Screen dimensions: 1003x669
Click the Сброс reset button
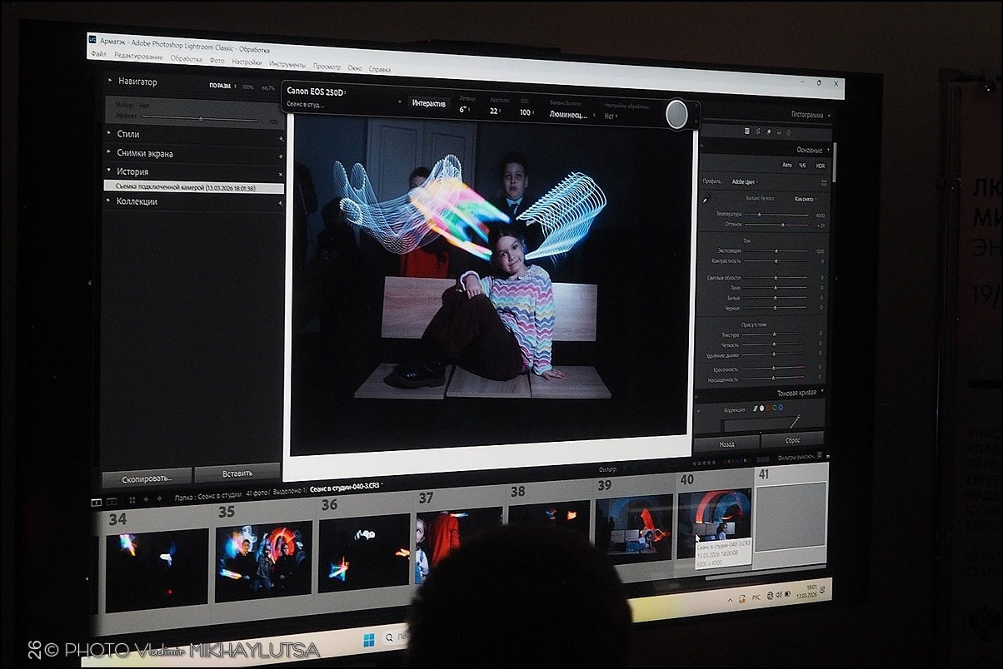coord(792,439)
